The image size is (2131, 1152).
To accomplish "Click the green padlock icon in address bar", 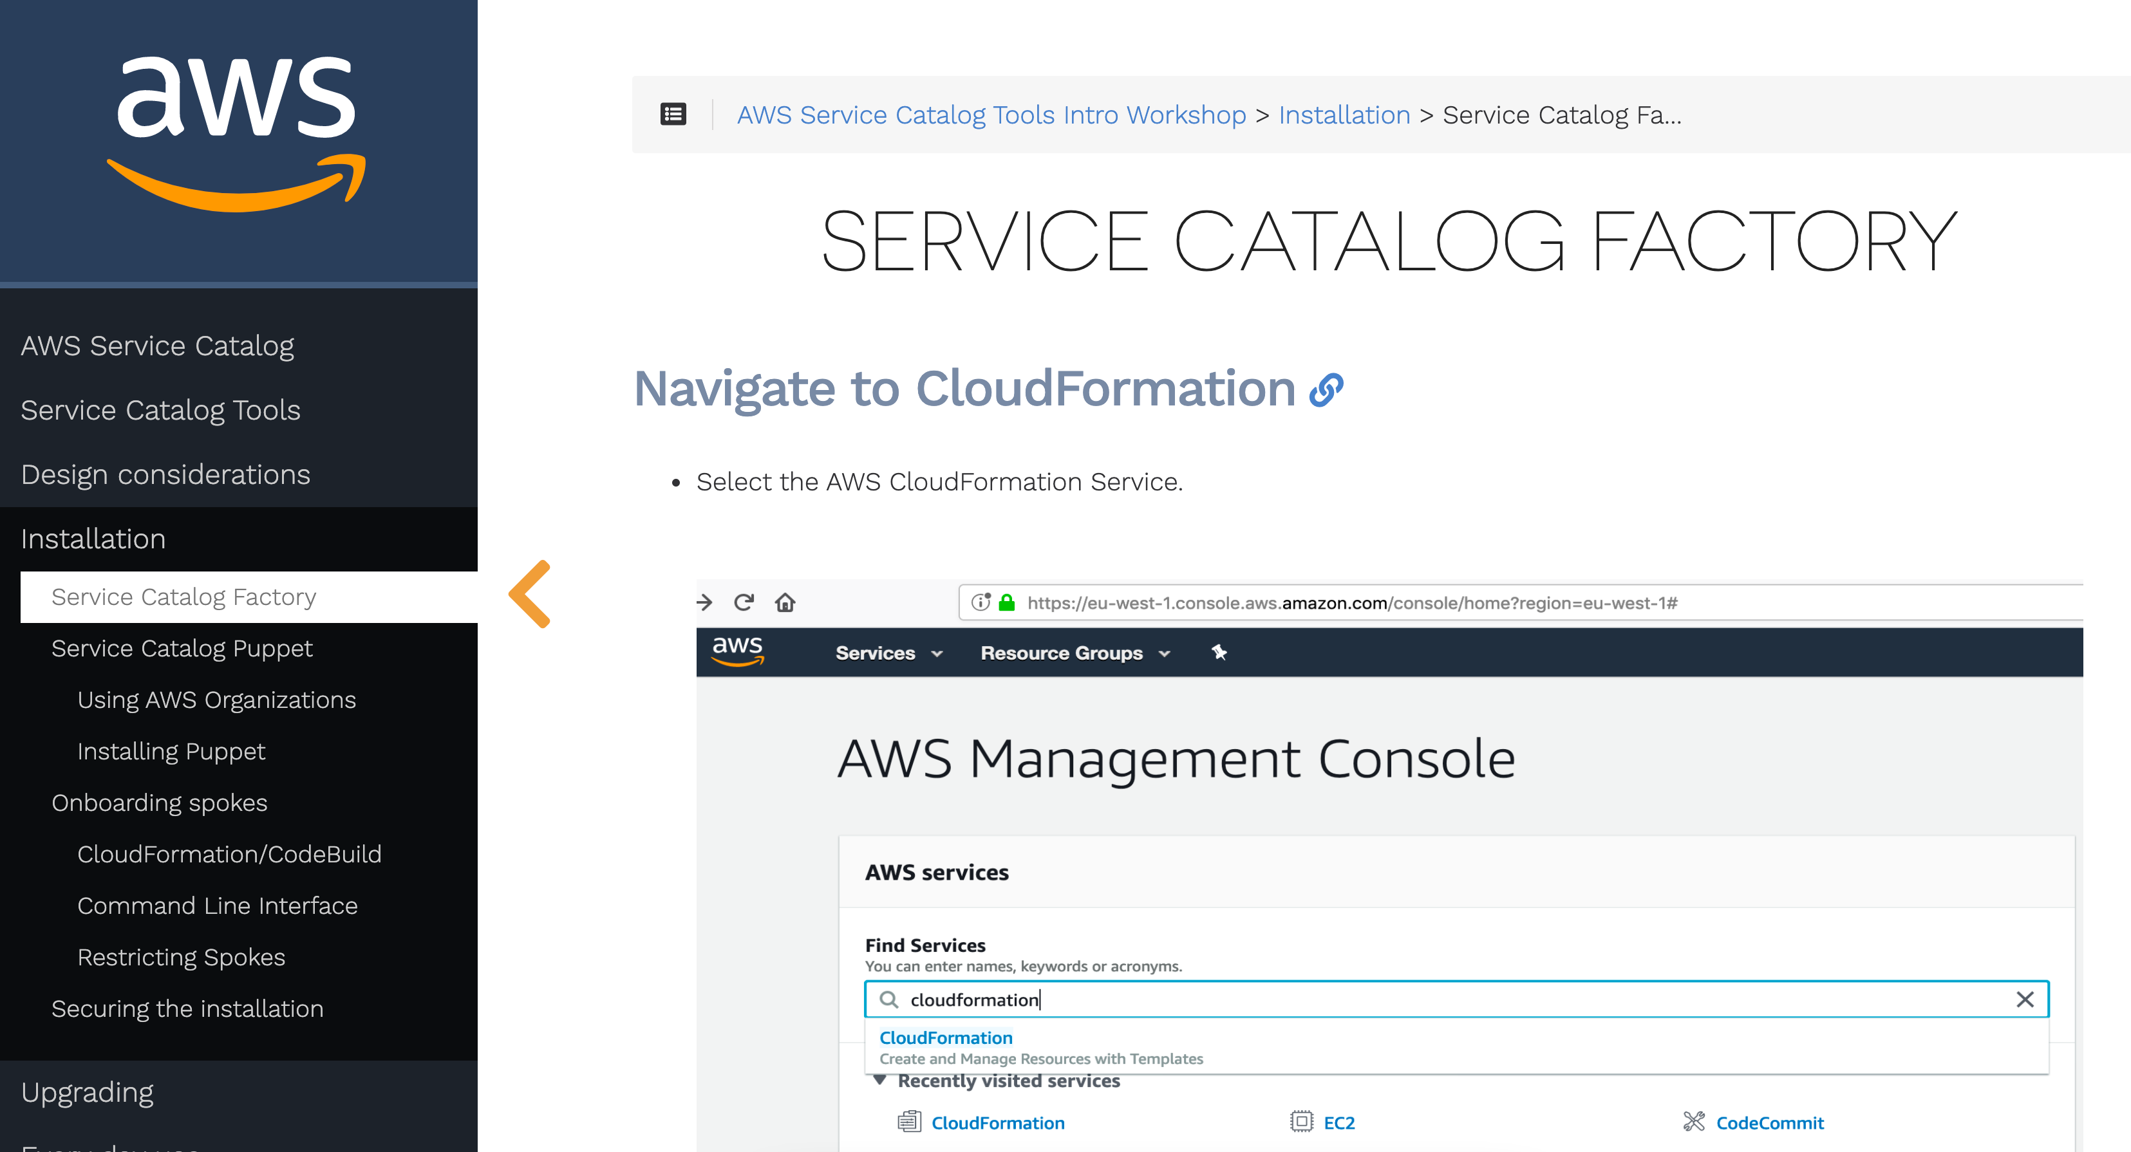I will tap(1007, 602).
